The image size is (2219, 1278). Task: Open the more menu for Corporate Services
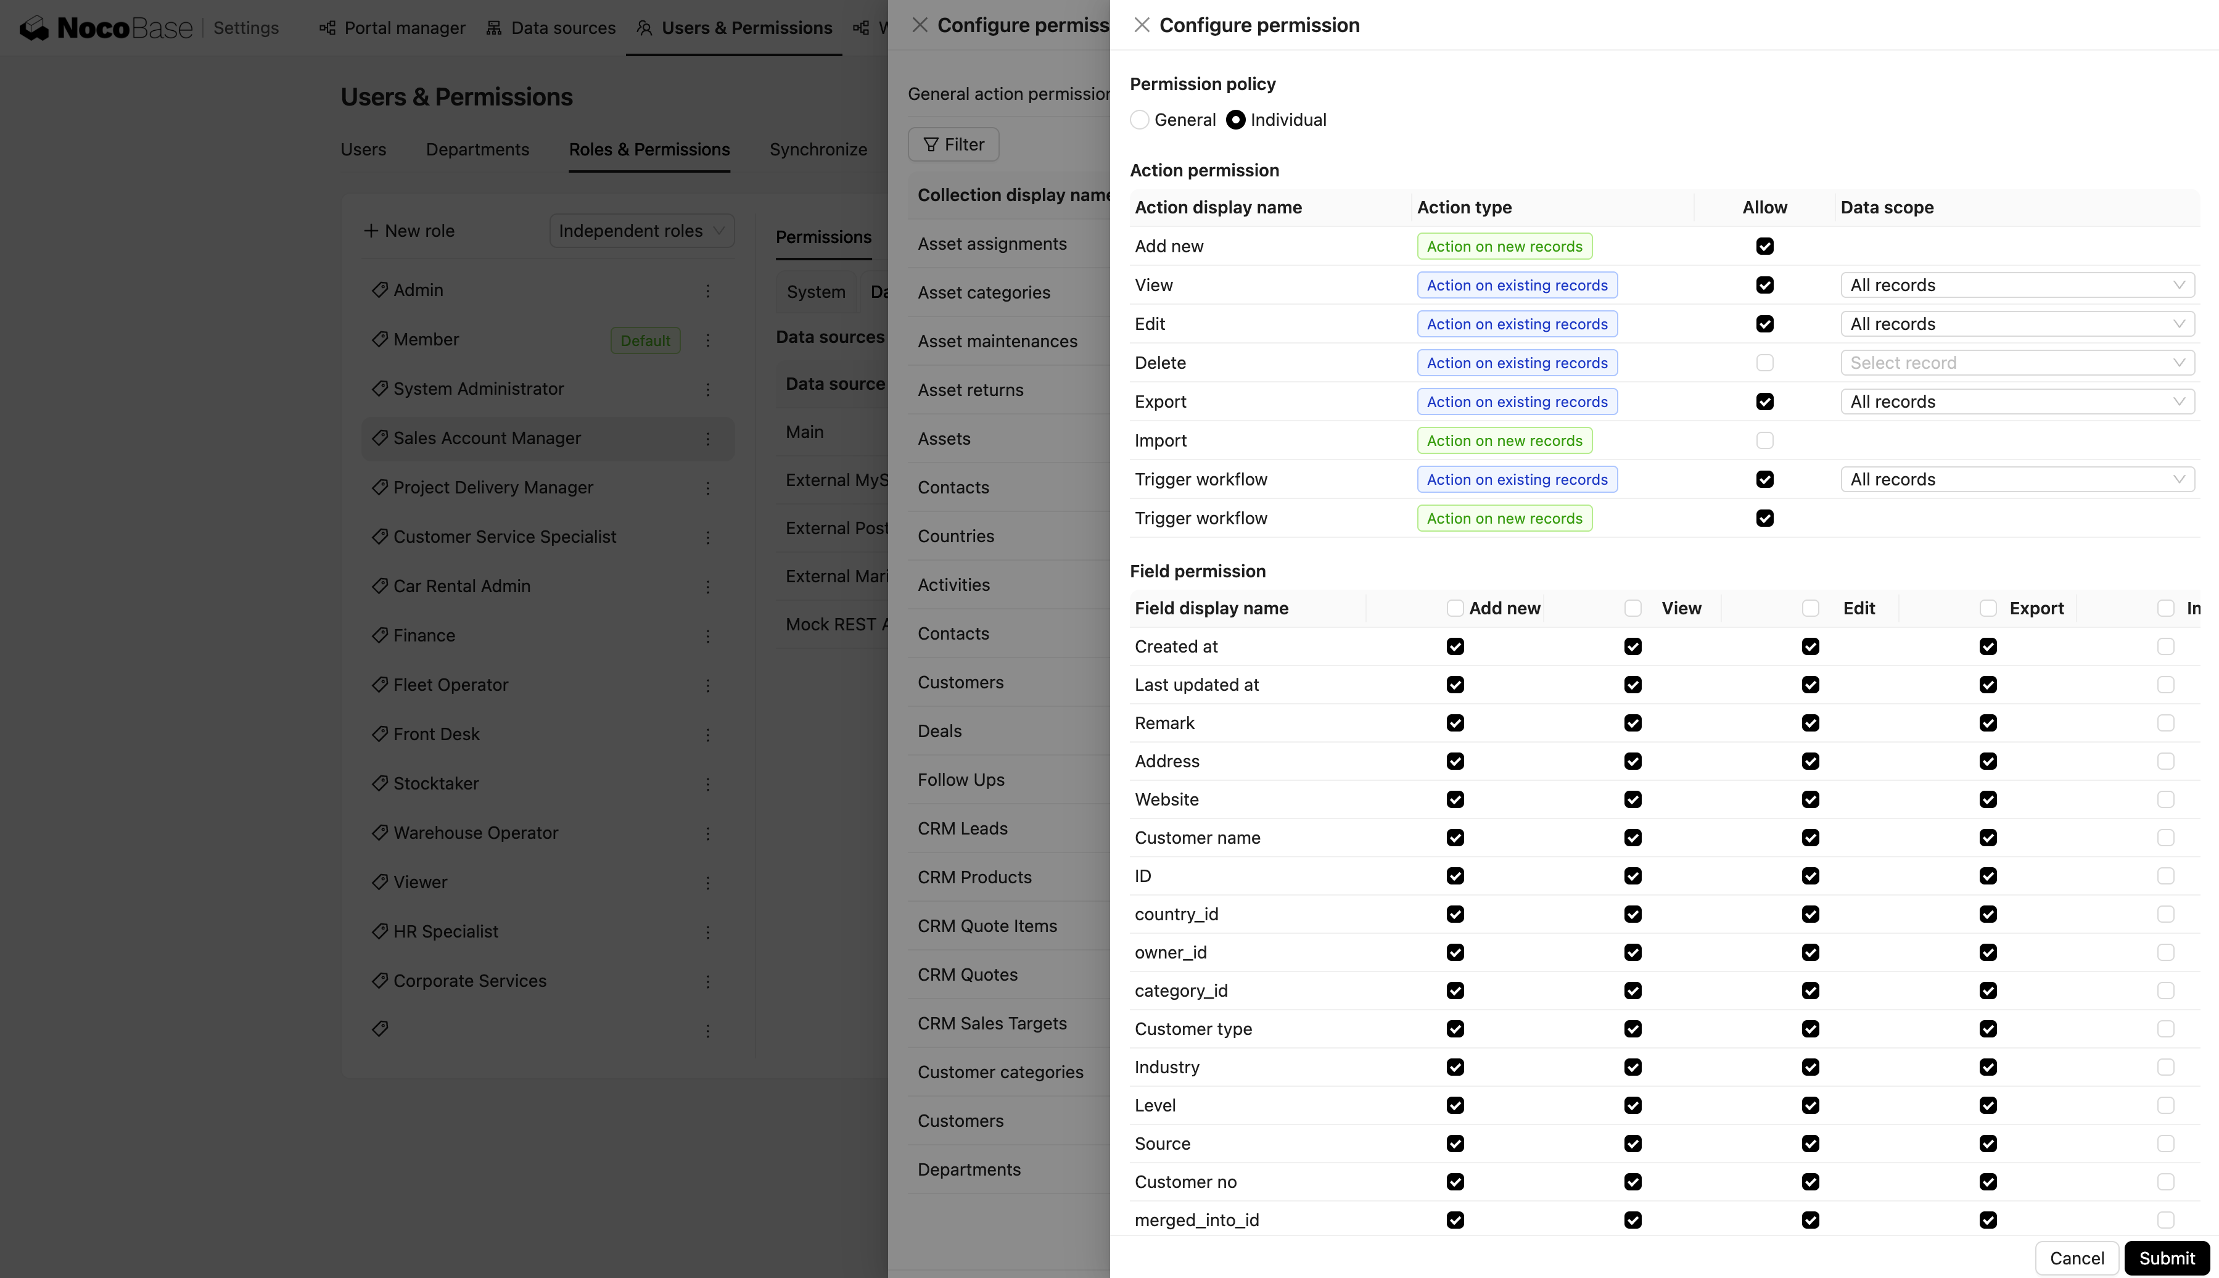[x=708, y=981]
